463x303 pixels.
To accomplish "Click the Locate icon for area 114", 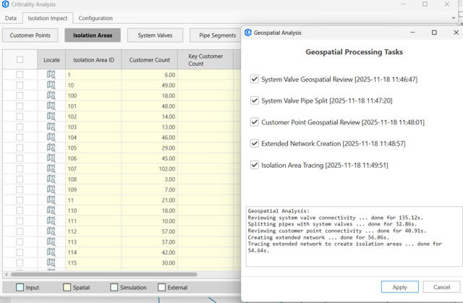I will [x=51, y=252].
